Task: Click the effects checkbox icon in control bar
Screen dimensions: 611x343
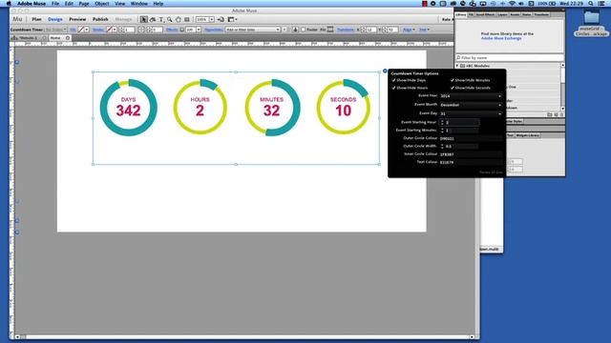Action: click(182, 30)
